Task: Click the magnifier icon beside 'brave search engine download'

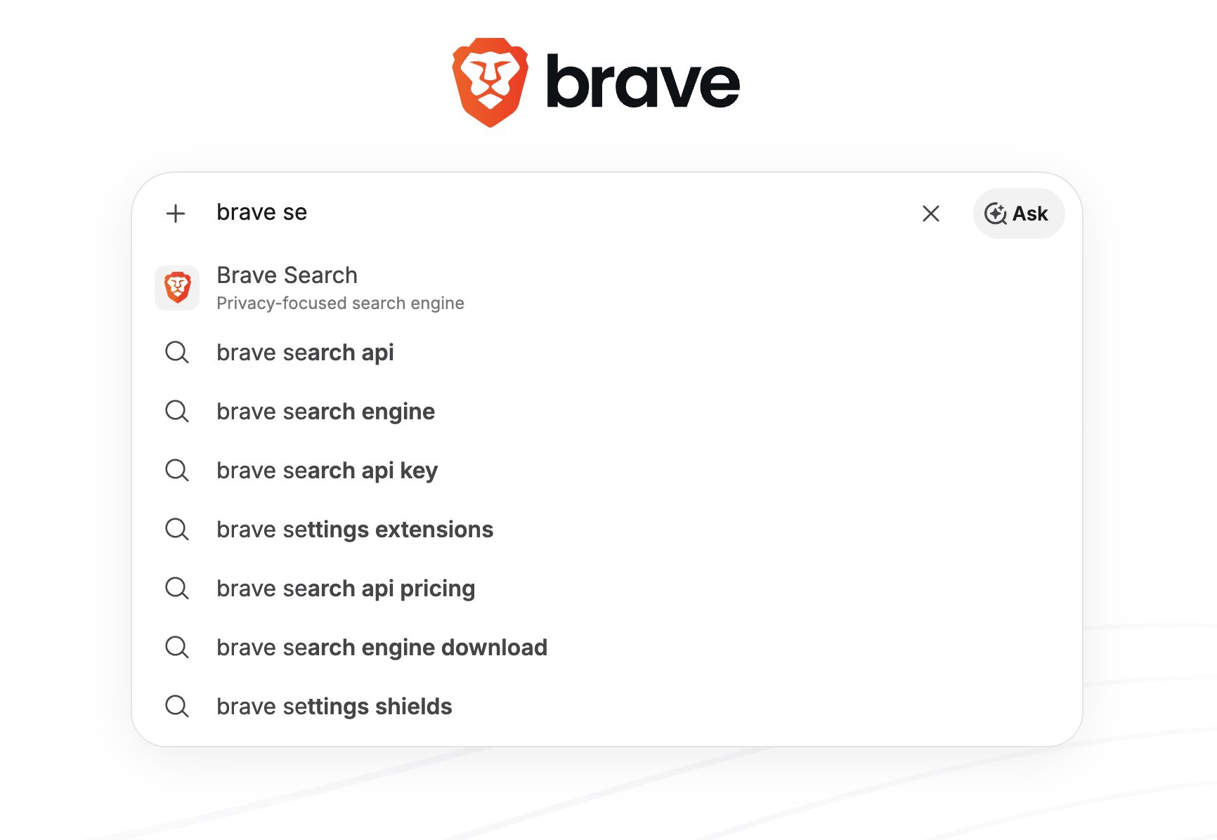Action: pos(177,648)
